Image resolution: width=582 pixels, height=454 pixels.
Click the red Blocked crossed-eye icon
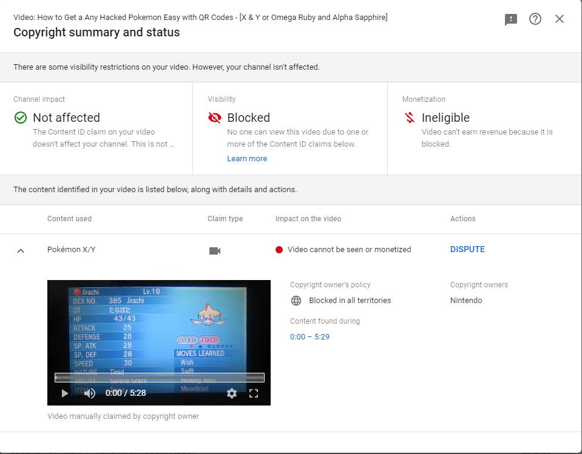tap(215, 118)
